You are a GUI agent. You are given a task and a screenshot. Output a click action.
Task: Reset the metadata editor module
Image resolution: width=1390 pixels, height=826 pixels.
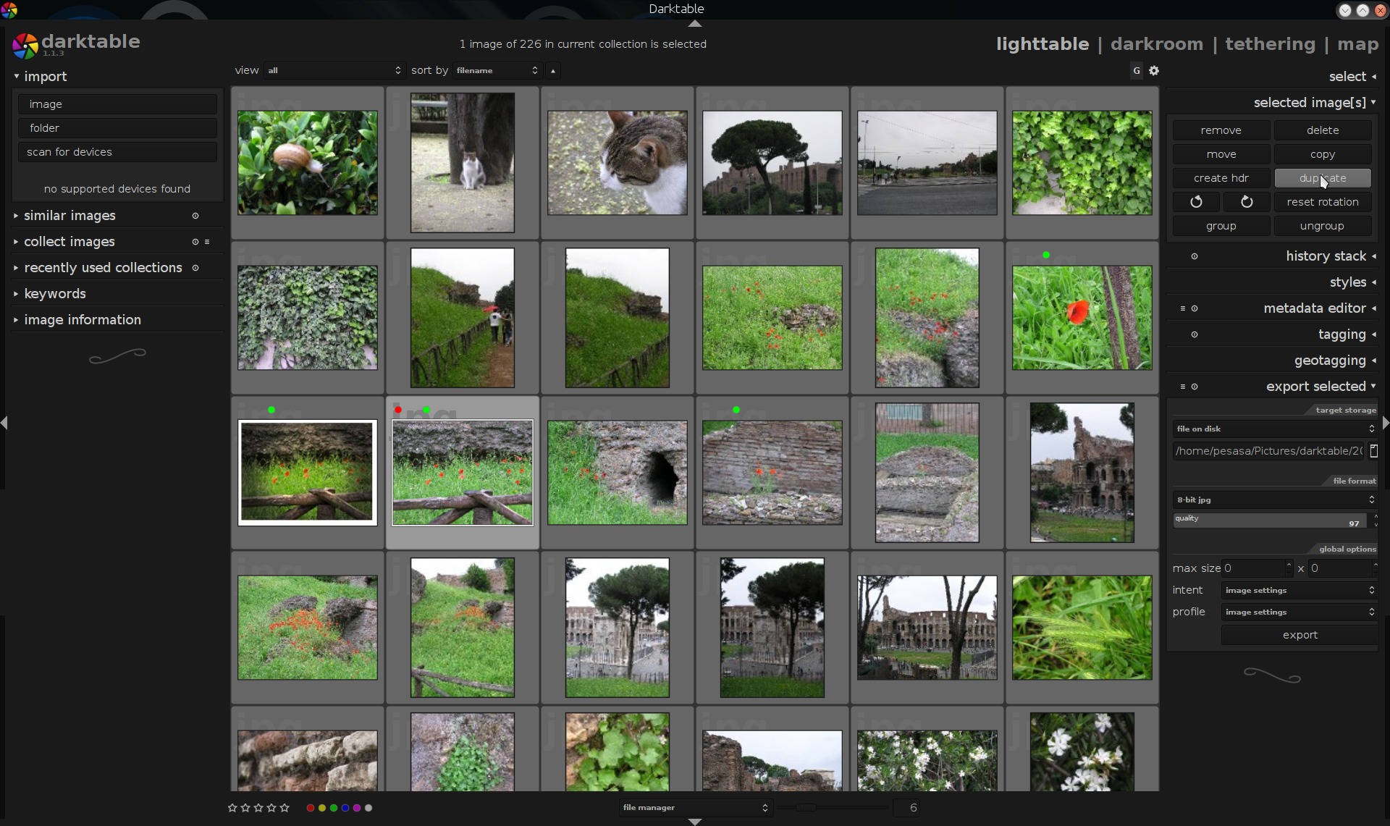pyautogui.click(x=1195, y=308)
